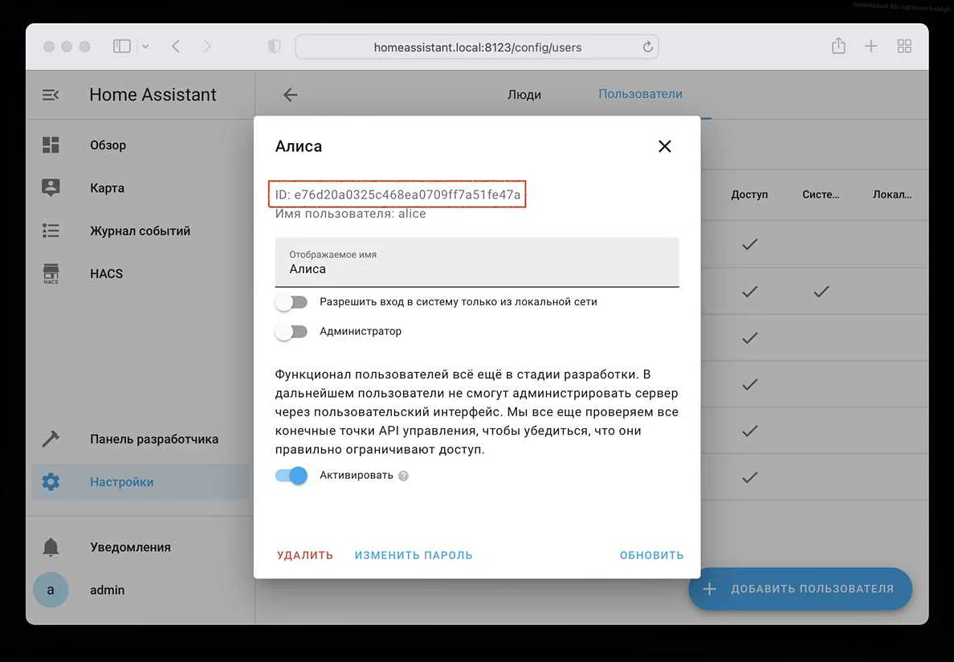Viewport: 954px width, 662px height.
Task: Open the Safari sidebar dropdown chevron
Action: pos(145,47)
